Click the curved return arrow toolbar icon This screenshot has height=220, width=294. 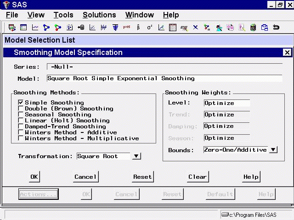coord(276,27)
